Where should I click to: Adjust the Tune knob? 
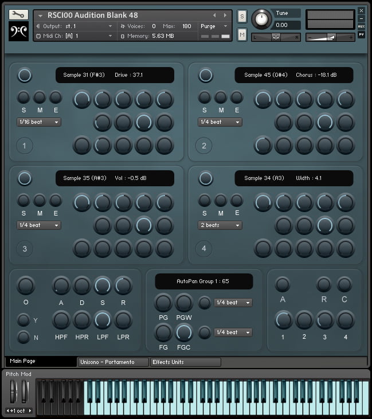pyautogui.click(x=261, y=19)
